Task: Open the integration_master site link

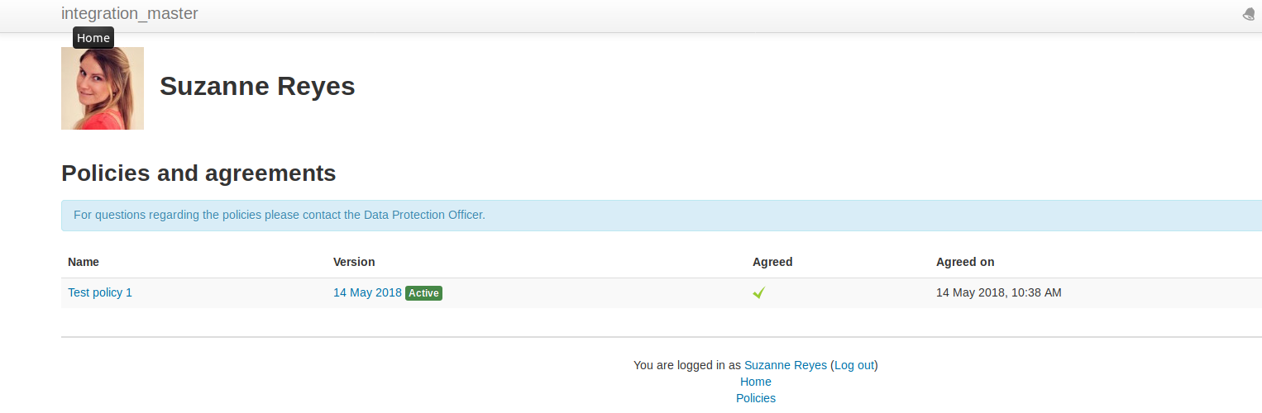Action: point(130,13)
